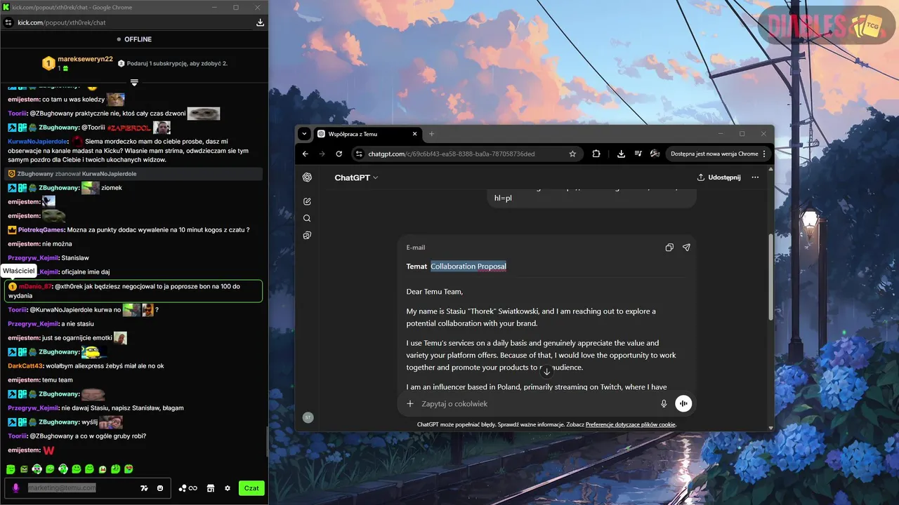The width and height of the screenshot is (899, 505).
Task: Open chat settings gear icon
Action: 227,488
